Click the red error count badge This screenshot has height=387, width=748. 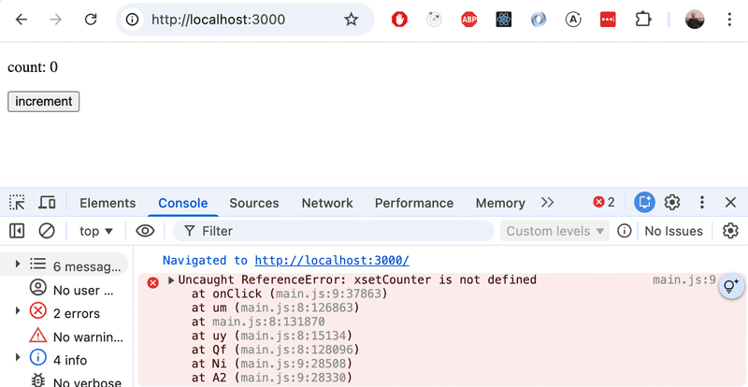tap(604, 203)
